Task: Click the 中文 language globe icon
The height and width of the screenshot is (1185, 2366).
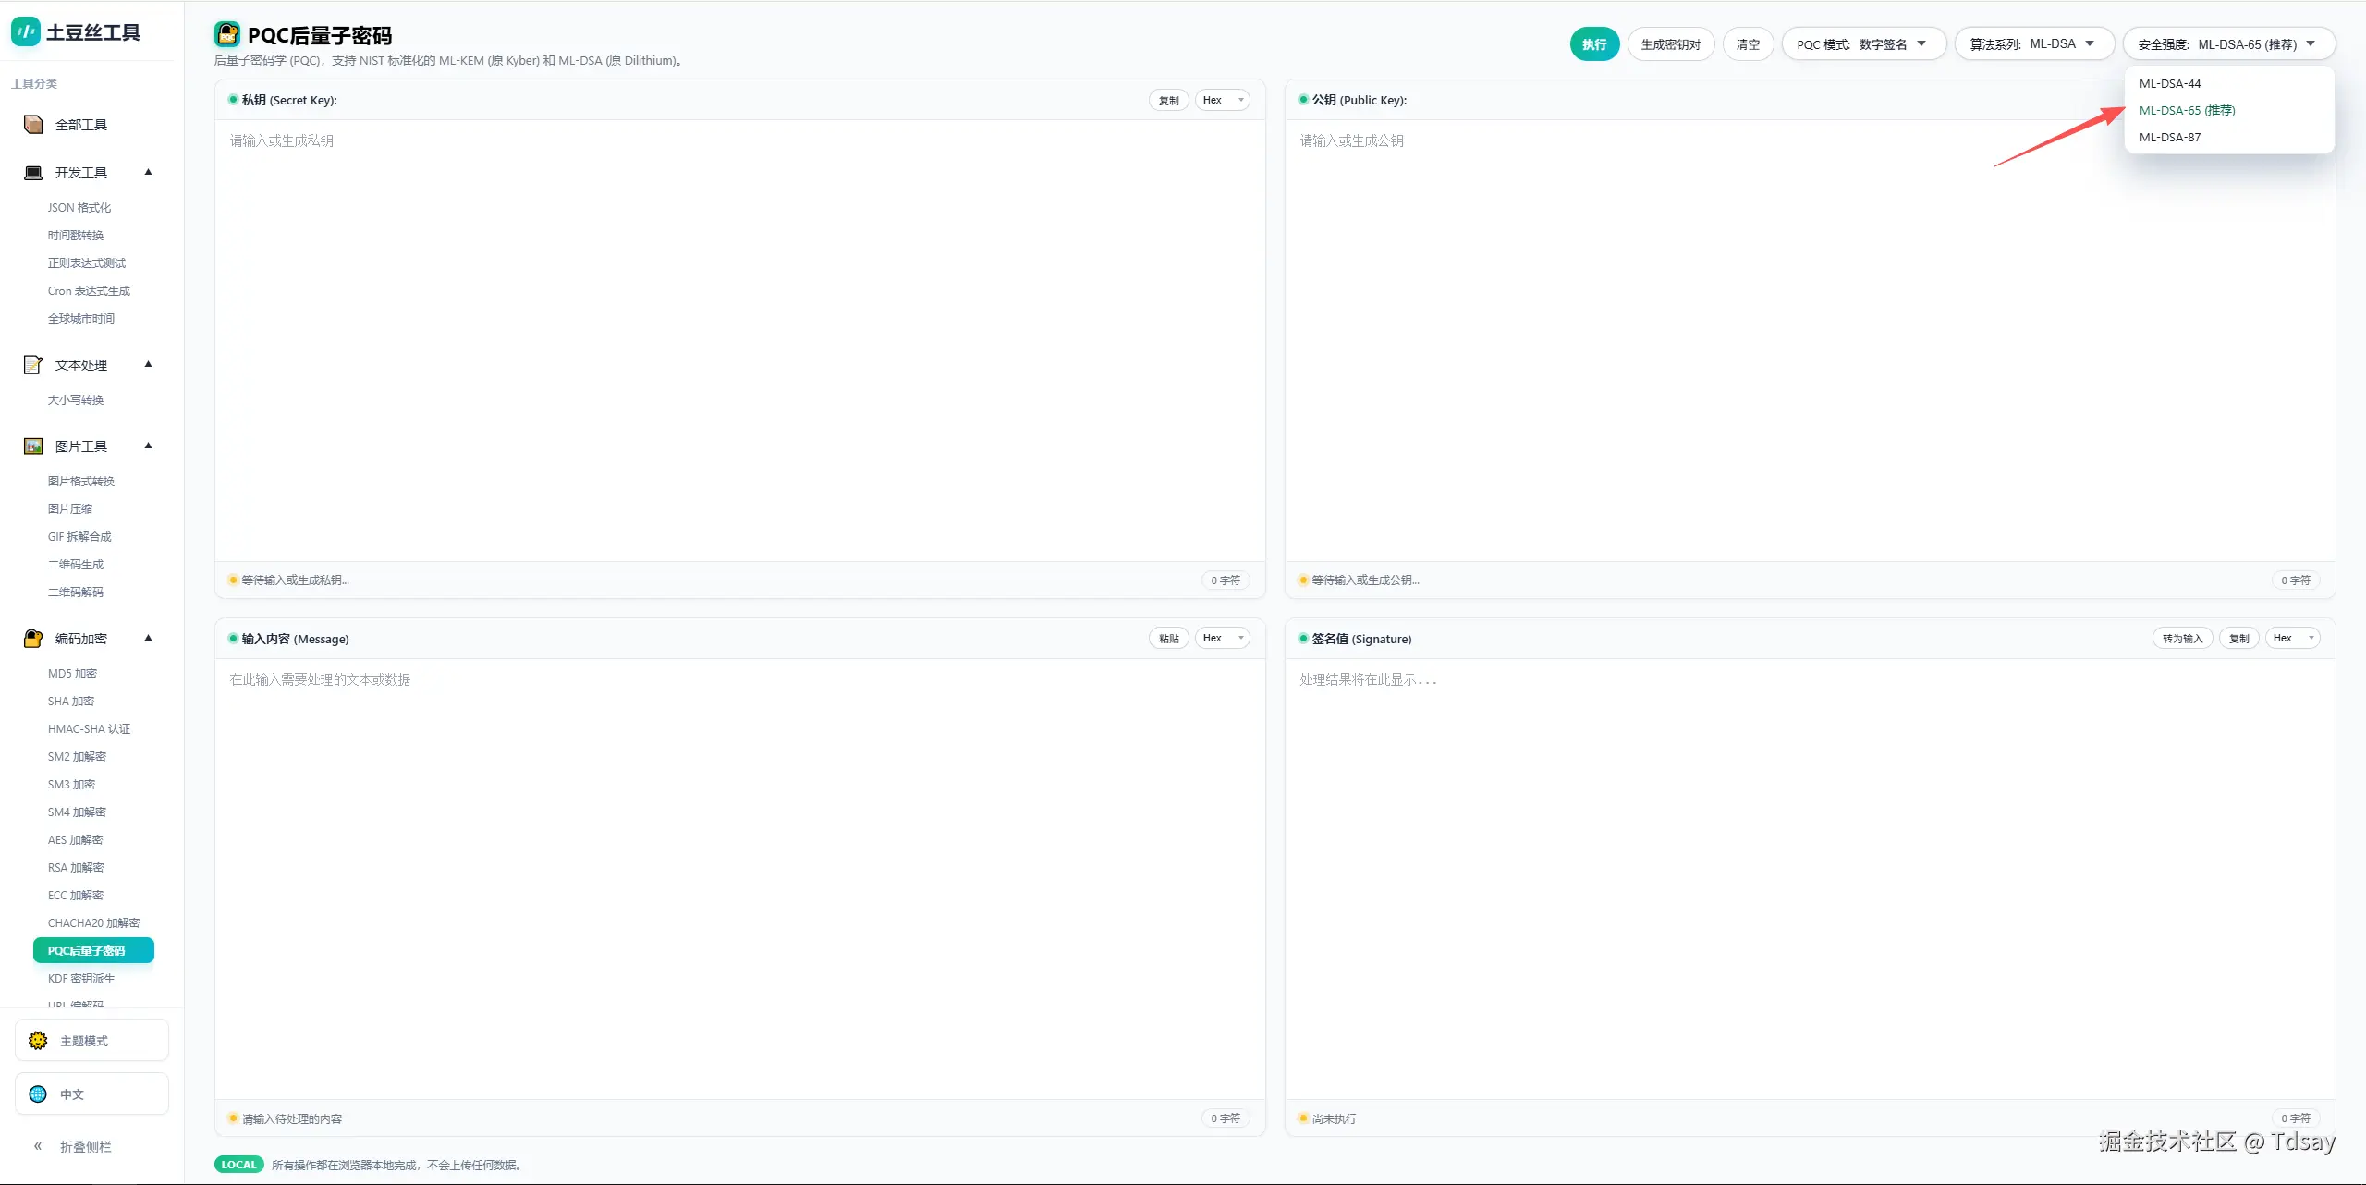Action: (x=38, y=1094)
